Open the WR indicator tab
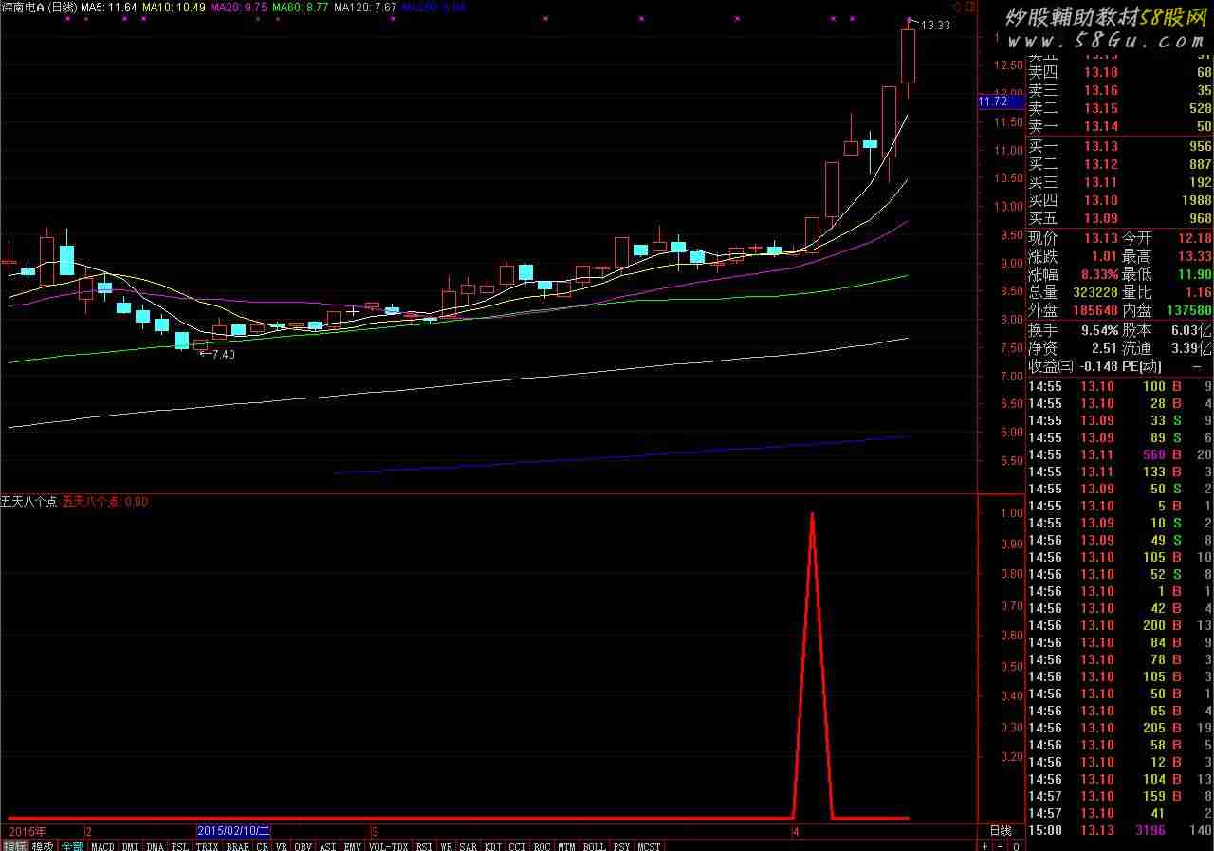 [447, 845]
